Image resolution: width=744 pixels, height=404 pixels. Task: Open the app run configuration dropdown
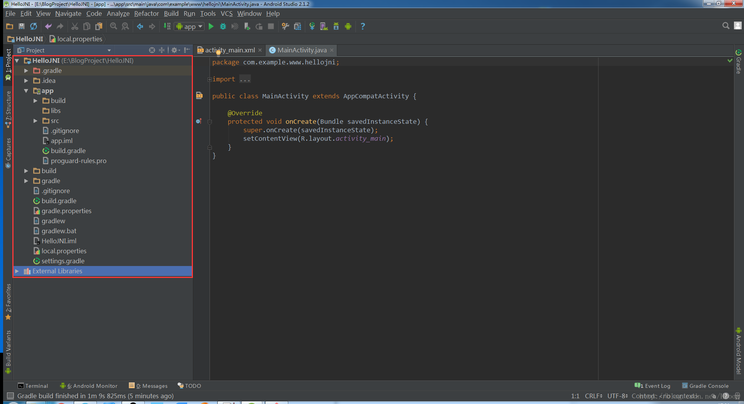189,27
